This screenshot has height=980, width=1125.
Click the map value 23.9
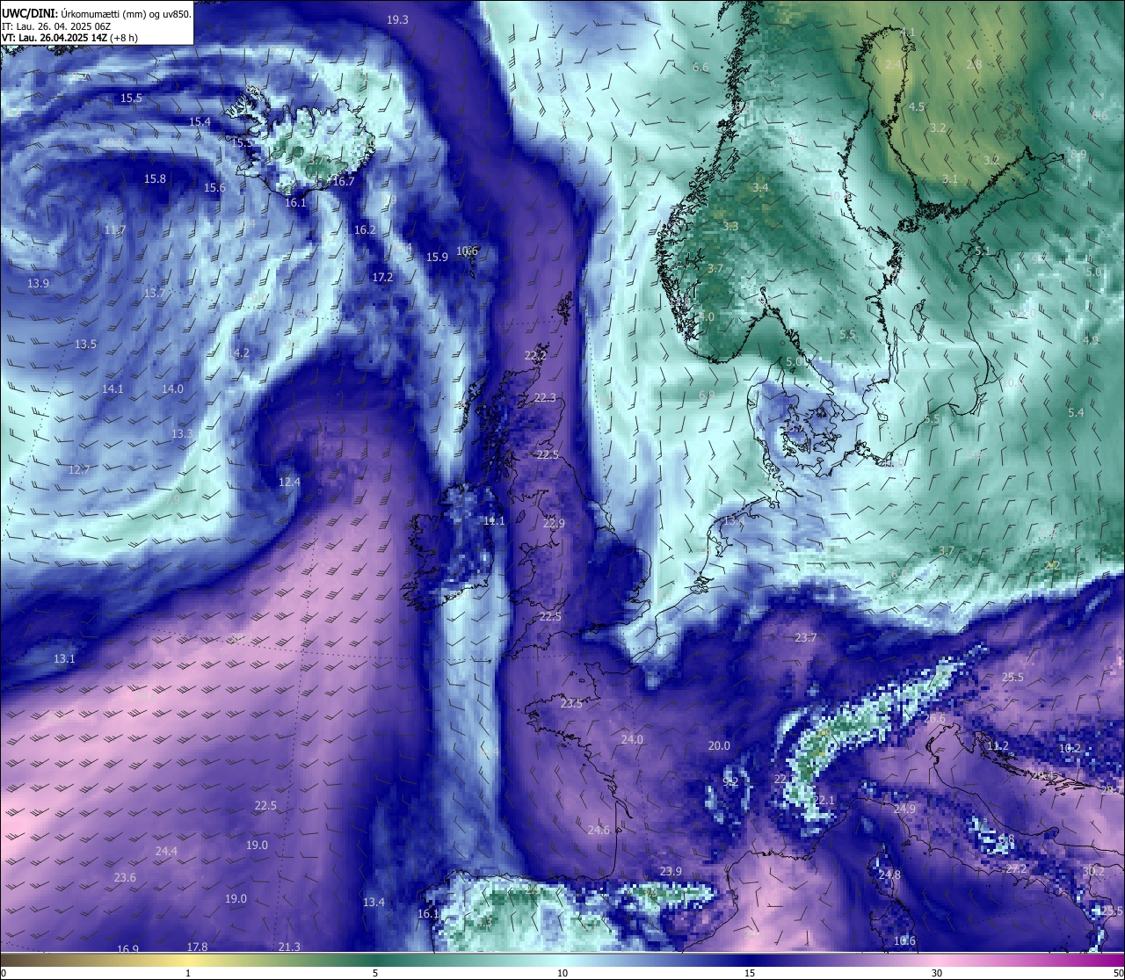pos(671,871)
